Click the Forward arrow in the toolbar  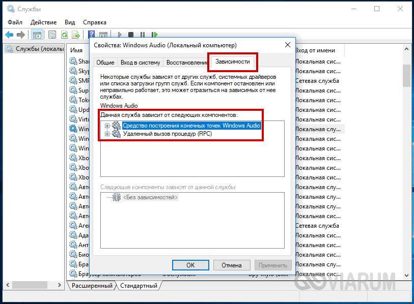point(21,35)
